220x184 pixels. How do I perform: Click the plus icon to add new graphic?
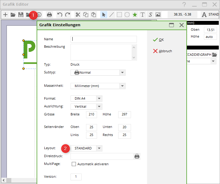point(5,15)
